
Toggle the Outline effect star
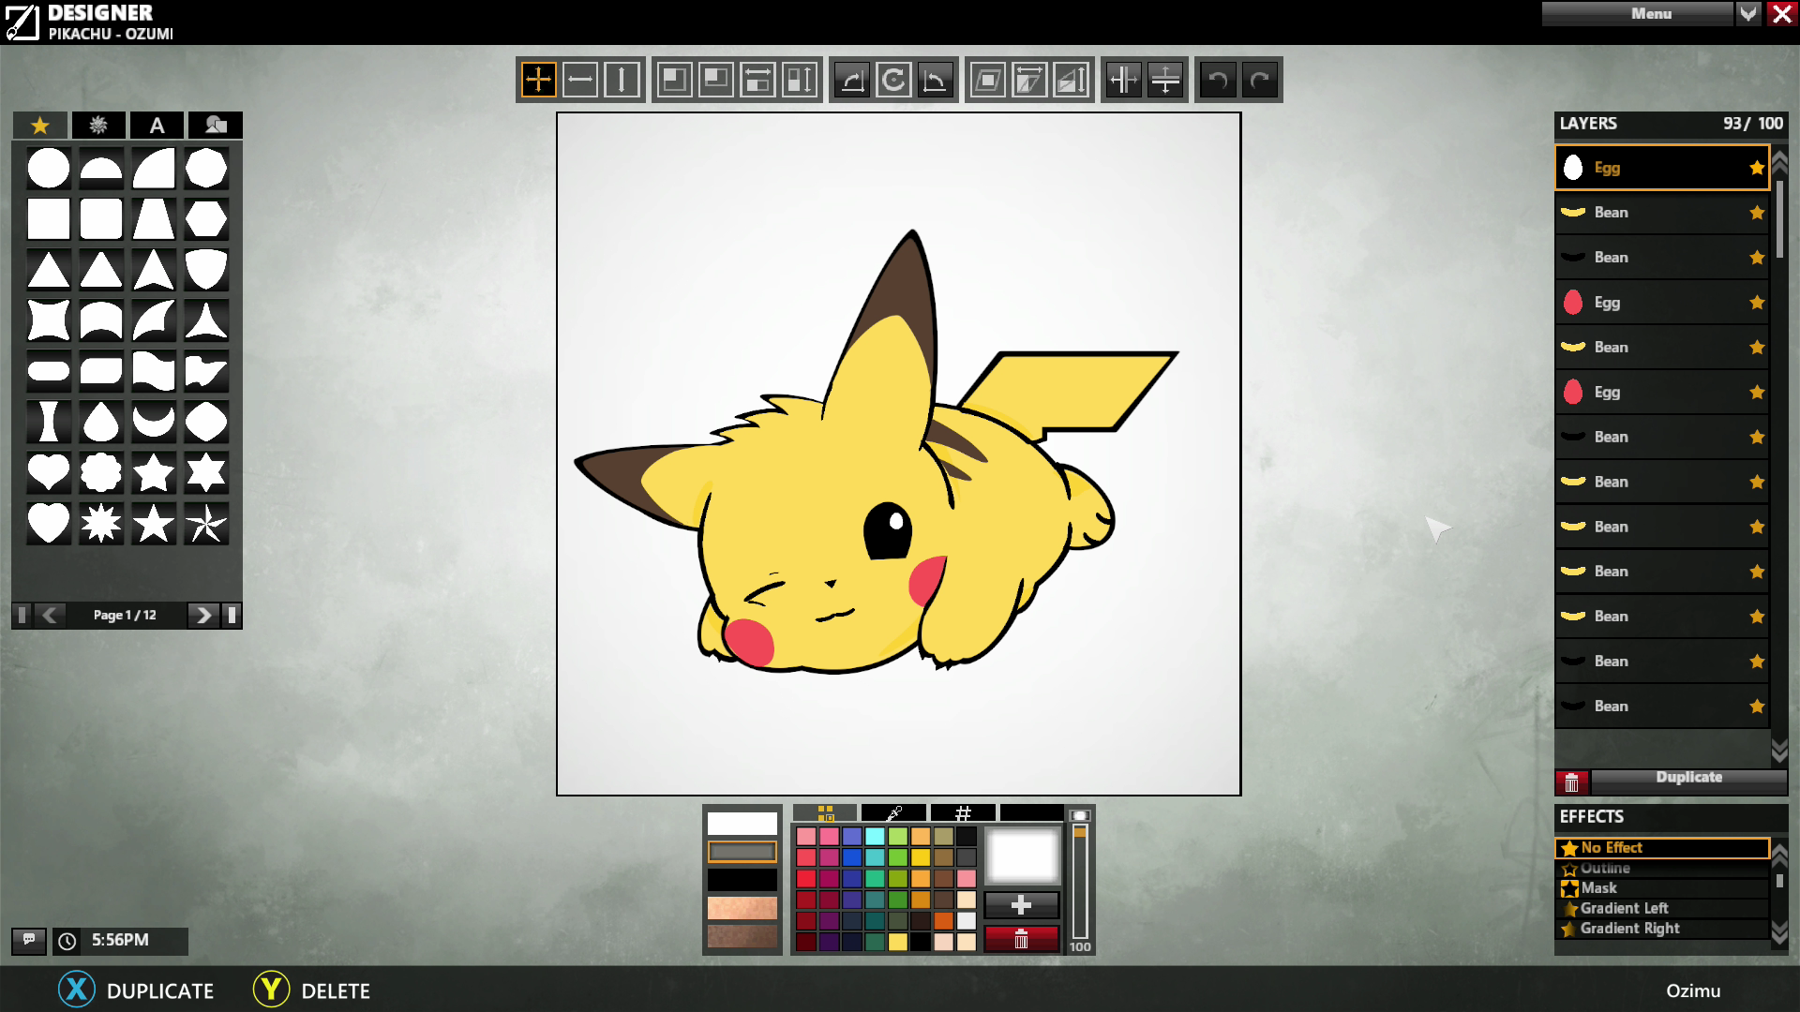[1569, 869]
